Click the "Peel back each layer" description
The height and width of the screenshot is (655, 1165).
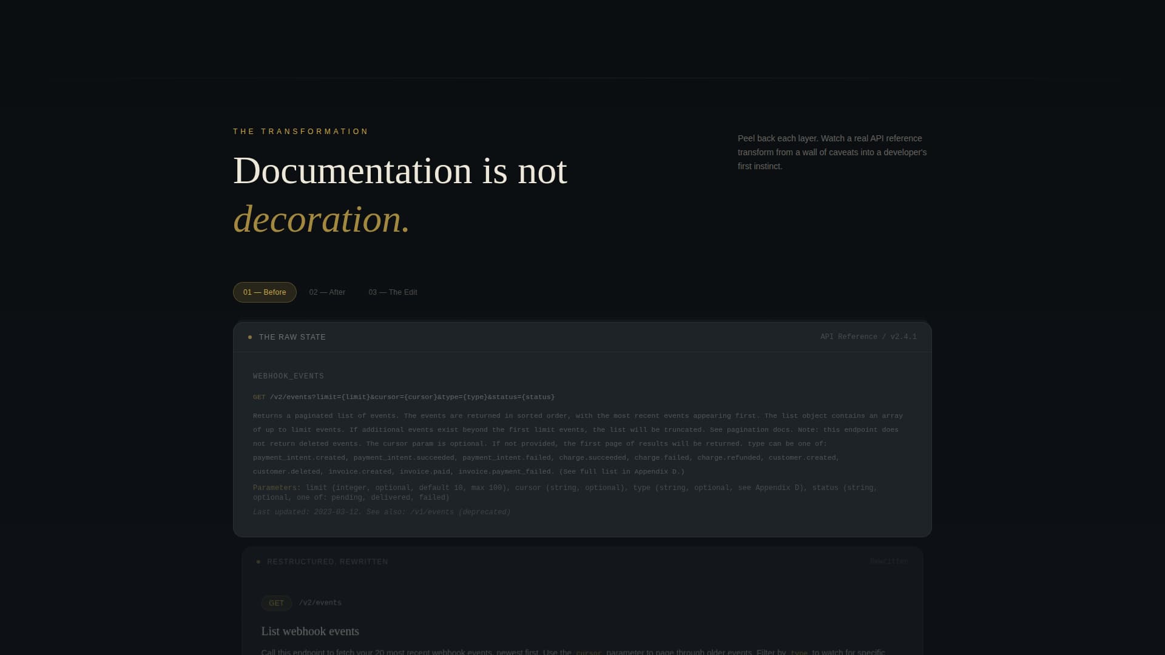(x=832, y=152)
